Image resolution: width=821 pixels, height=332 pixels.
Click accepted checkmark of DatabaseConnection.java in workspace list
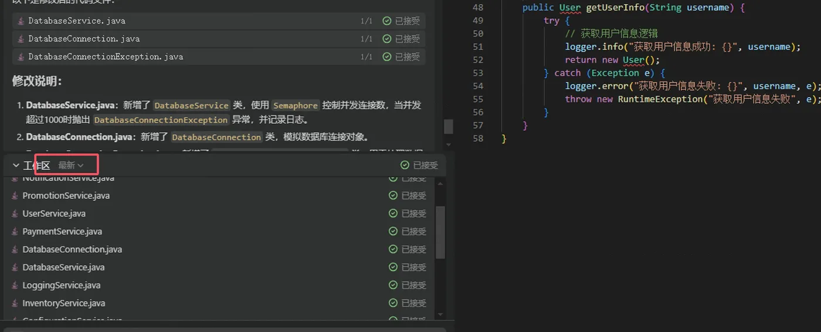coord(393,249)
